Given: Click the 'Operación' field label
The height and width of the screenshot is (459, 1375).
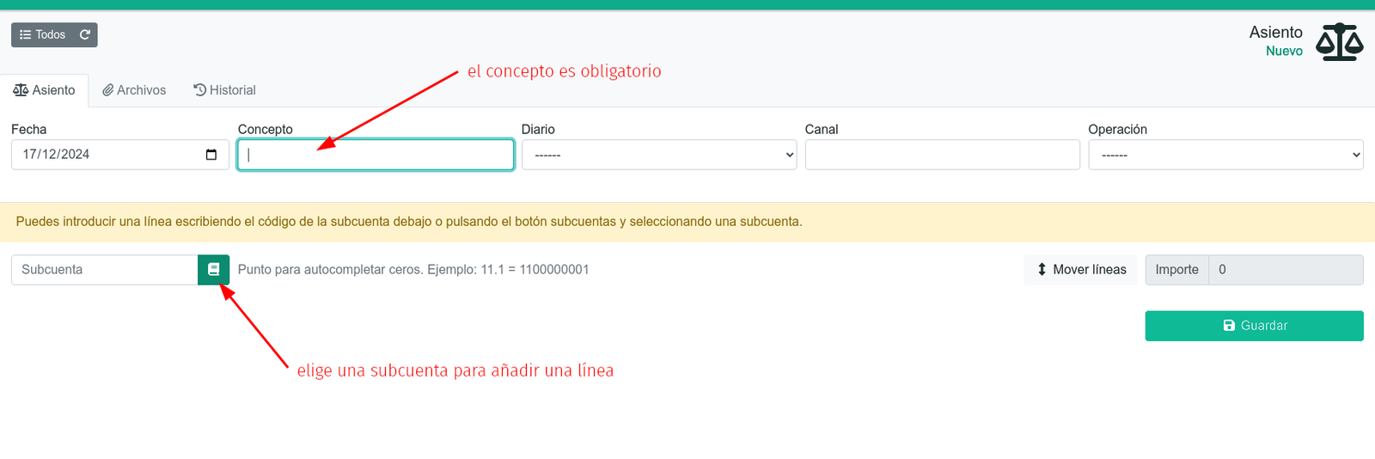Looking at the screenshot, I should click(1117, 130).
